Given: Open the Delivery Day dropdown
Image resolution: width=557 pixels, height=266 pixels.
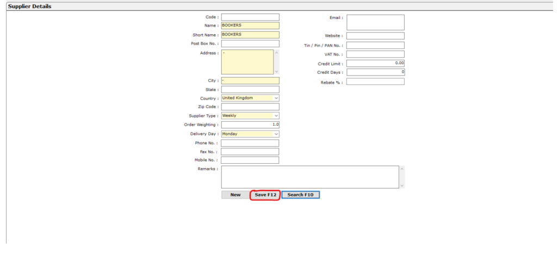Looking at the screenshot, I should 250,134.
